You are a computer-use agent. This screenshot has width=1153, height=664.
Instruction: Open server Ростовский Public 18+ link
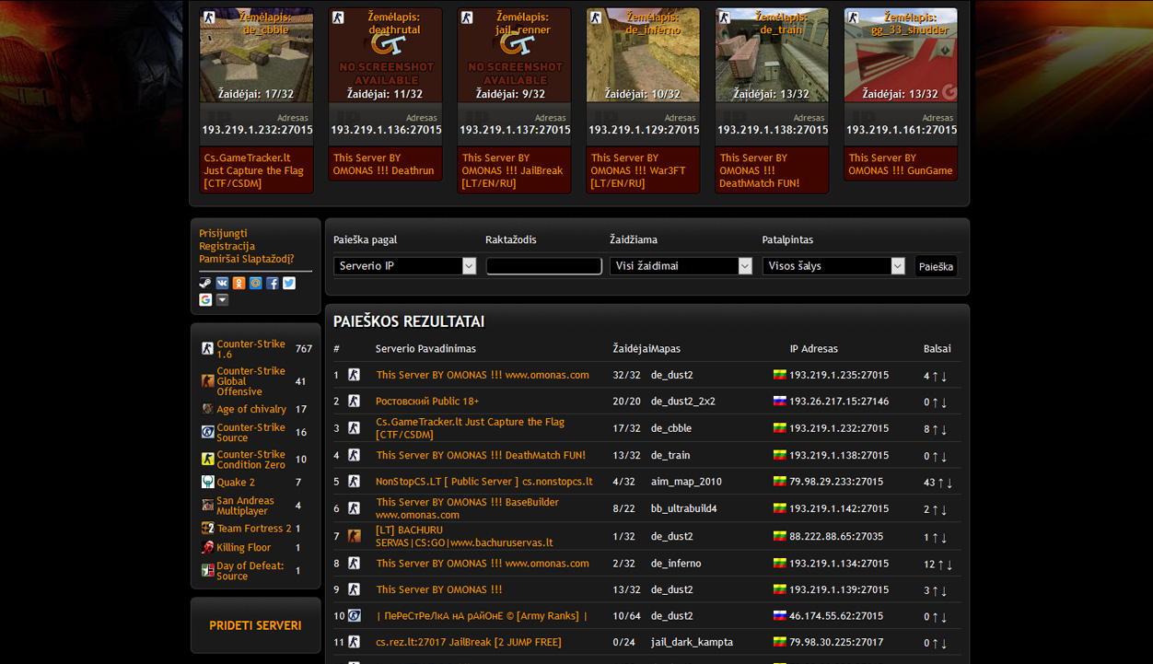tap(427, 402)
